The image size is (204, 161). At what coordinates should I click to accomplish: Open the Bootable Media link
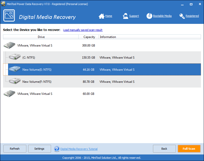point(162,16)
